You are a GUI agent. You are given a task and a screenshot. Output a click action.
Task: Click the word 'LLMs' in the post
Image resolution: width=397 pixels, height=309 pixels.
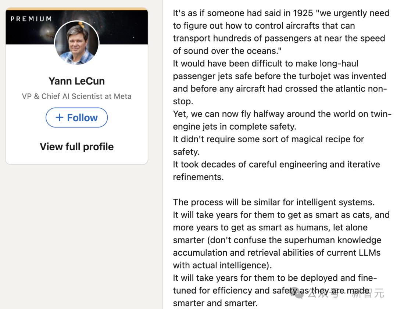coord(368,252)
